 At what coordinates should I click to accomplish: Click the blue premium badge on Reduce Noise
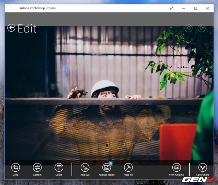point(111,163)
